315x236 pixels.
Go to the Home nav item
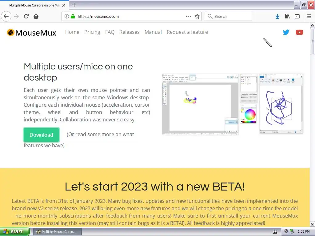point(72,32)
